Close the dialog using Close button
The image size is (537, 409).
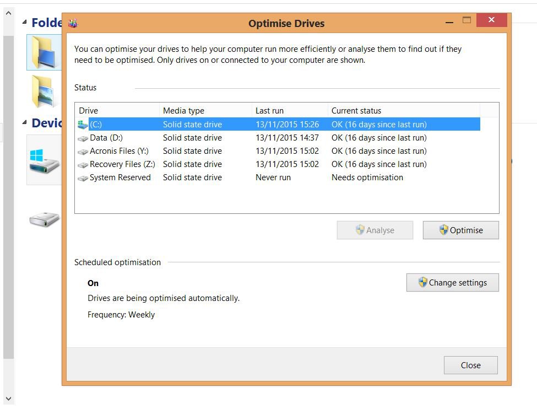[x=470, y=365]
